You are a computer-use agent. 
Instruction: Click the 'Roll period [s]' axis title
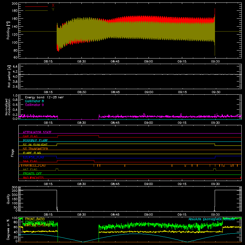tap(9, 77)
